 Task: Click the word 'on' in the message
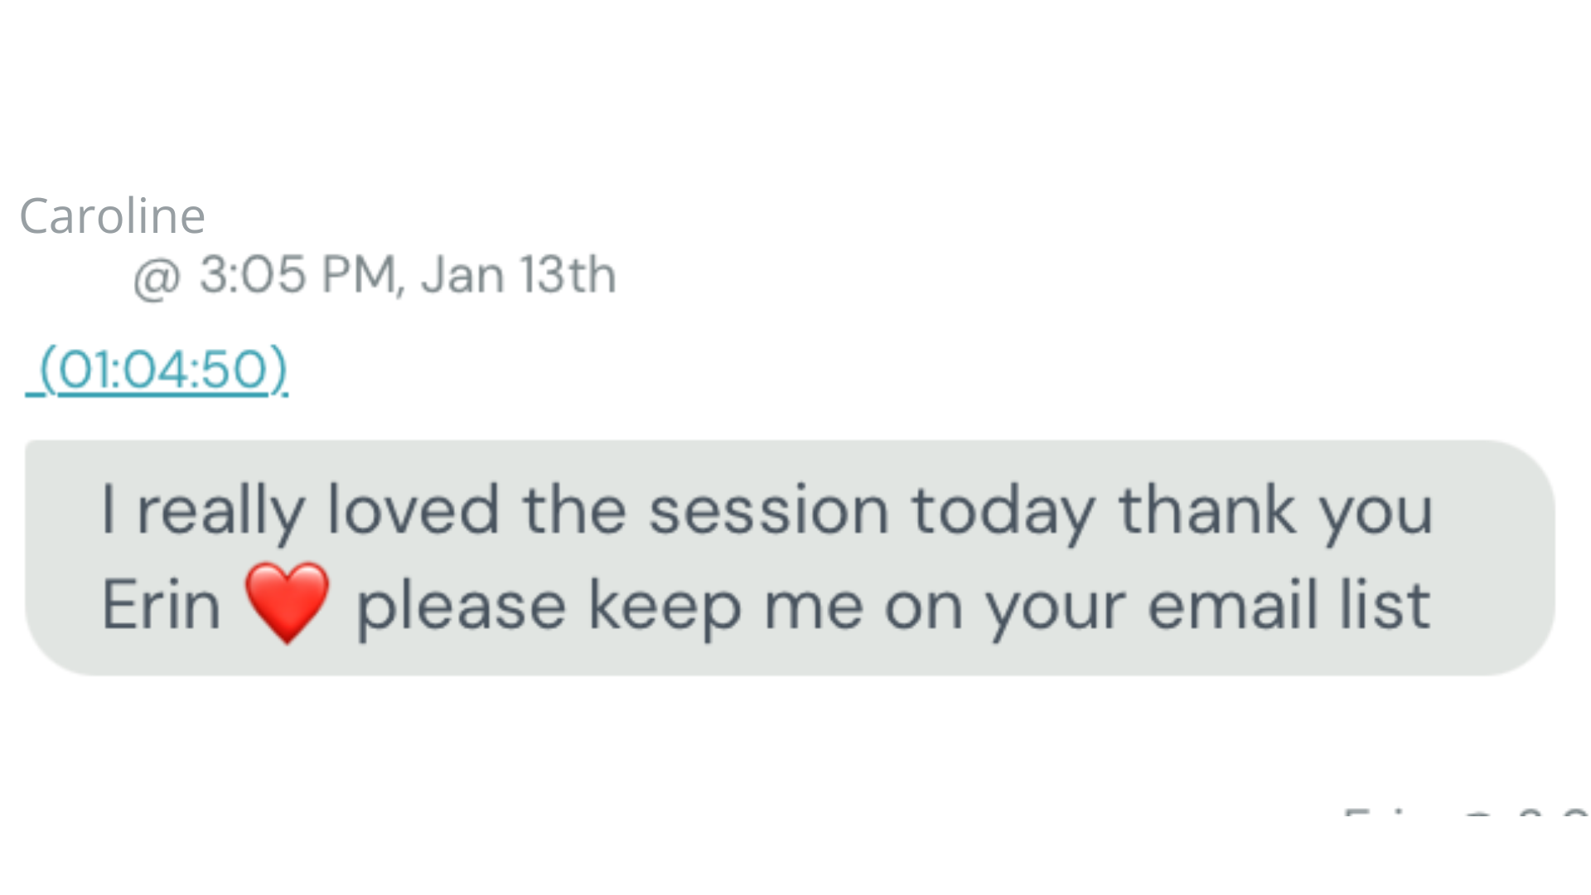click(x=923, y=607)
